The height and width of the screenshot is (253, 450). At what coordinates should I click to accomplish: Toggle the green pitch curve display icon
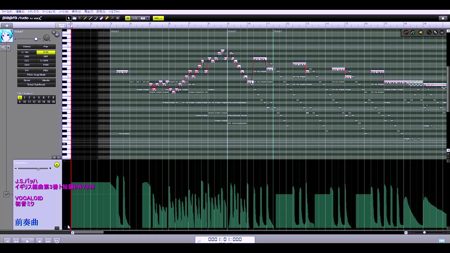tap(412, 32)
